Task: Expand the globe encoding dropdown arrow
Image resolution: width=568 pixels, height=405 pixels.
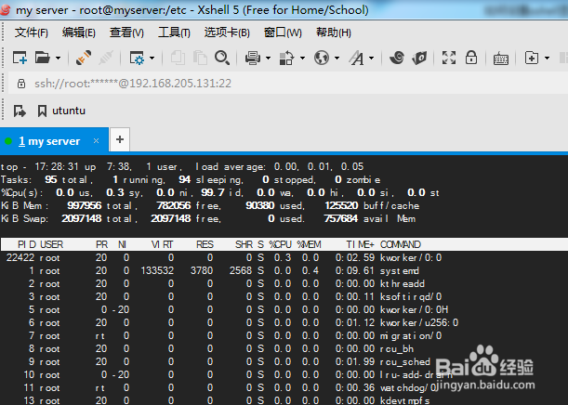Action: [x=337, y=58]
